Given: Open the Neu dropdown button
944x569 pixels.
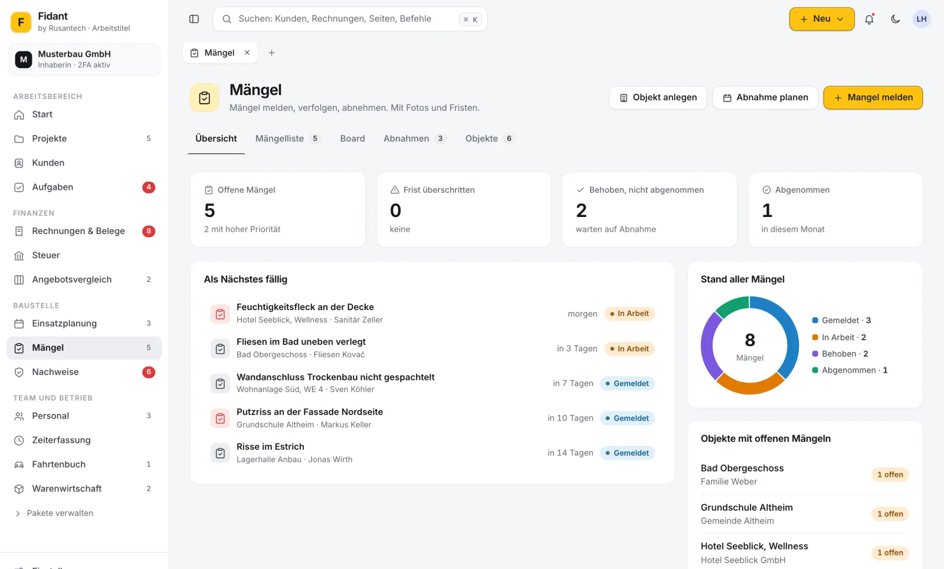Looking at the screenshot, I should (822, 19).
